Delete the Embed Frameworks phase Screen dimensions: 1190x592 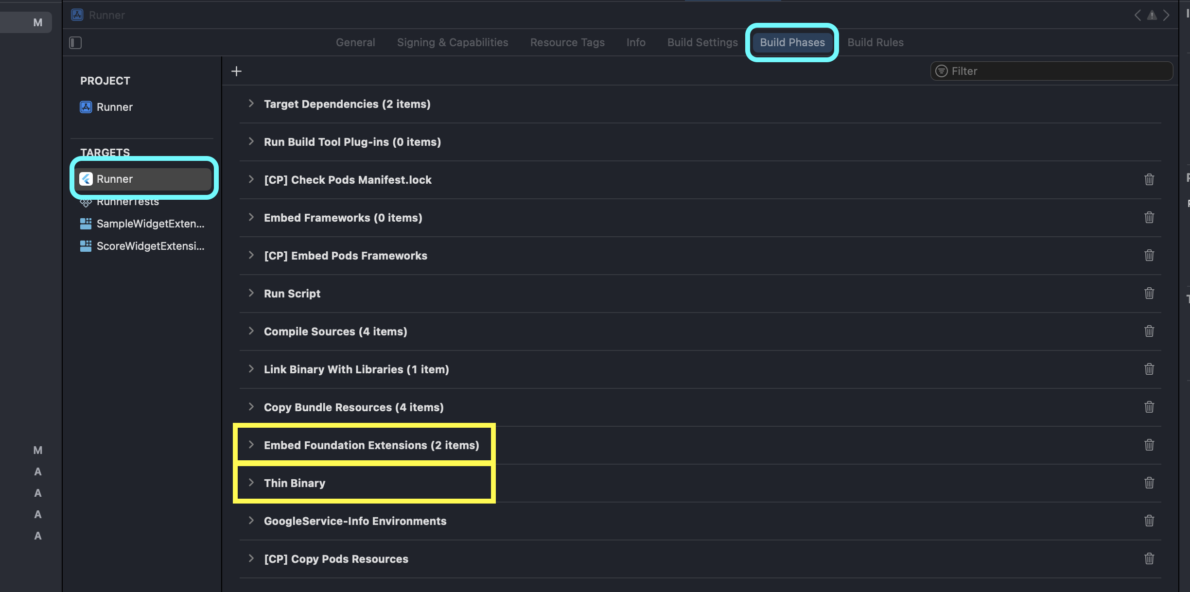1149,217
